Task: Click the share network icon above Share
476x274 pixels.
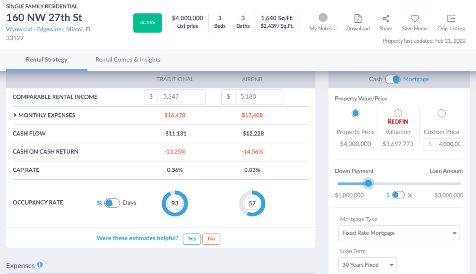Action: tap(386, 19)
